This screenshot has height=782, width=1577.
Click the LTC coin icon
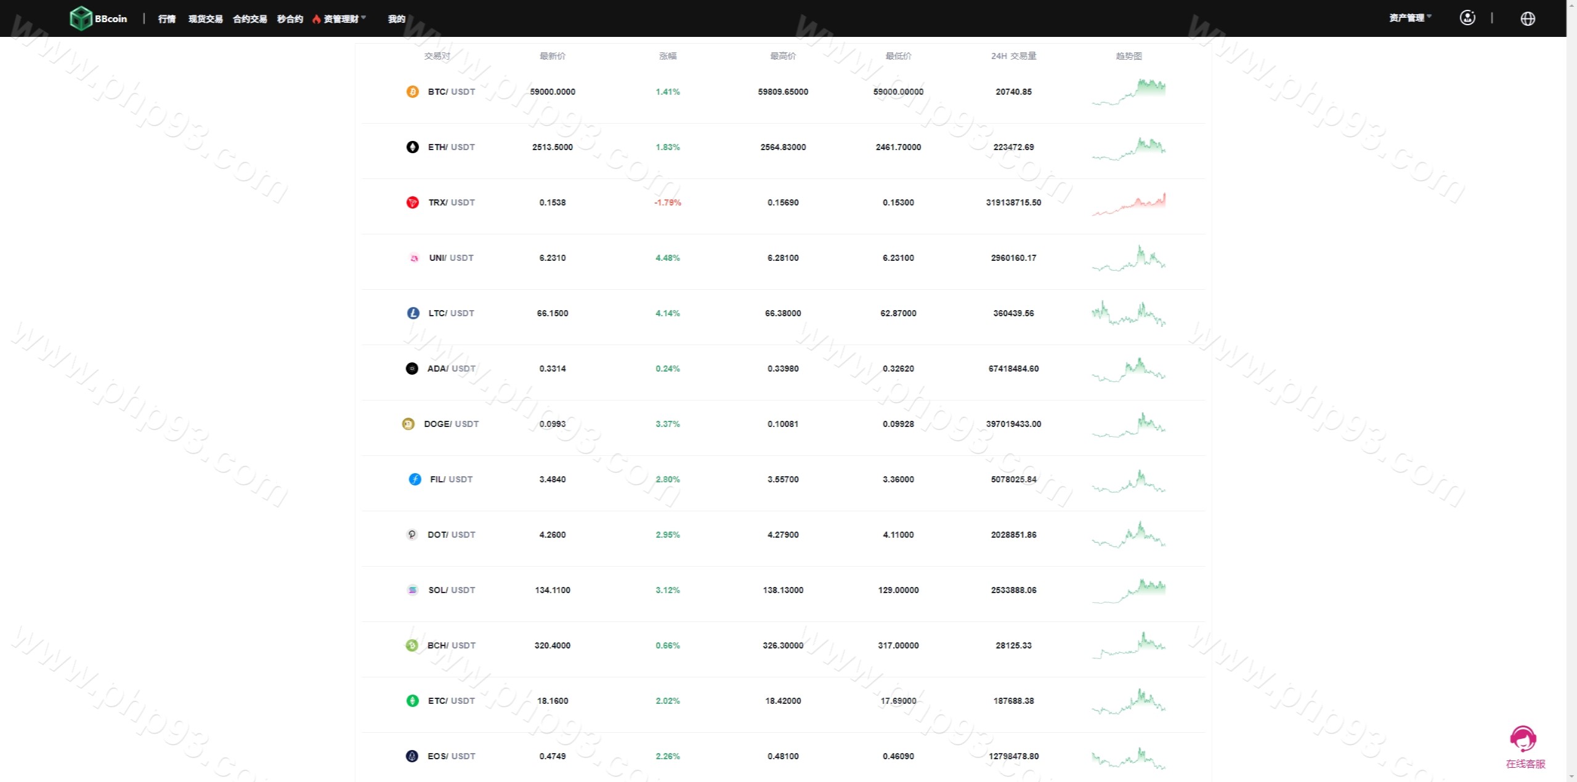(x=413, y=313)
